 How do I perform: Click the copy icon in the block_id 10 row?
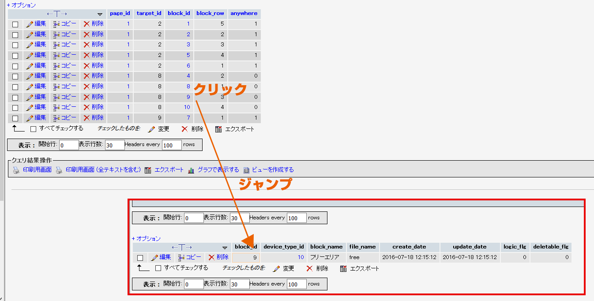[56, 107]
